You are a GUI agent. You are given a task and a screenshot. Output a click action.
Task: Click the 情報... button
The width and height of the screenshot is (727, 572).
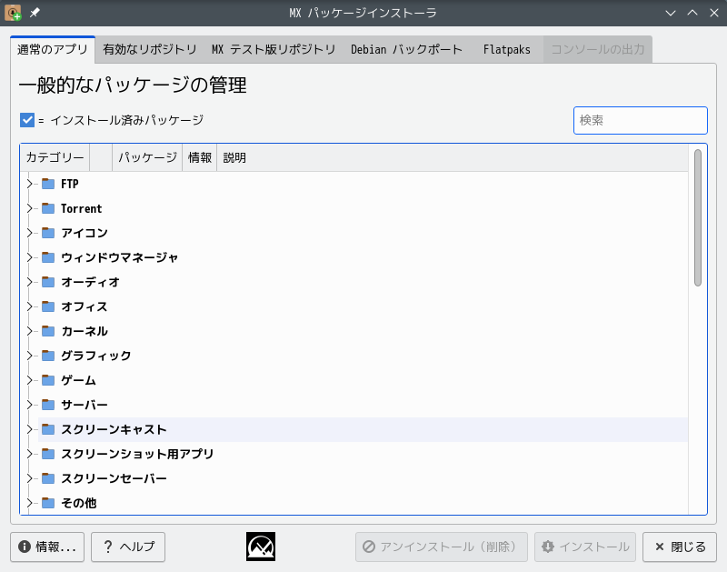click(47, 547)
